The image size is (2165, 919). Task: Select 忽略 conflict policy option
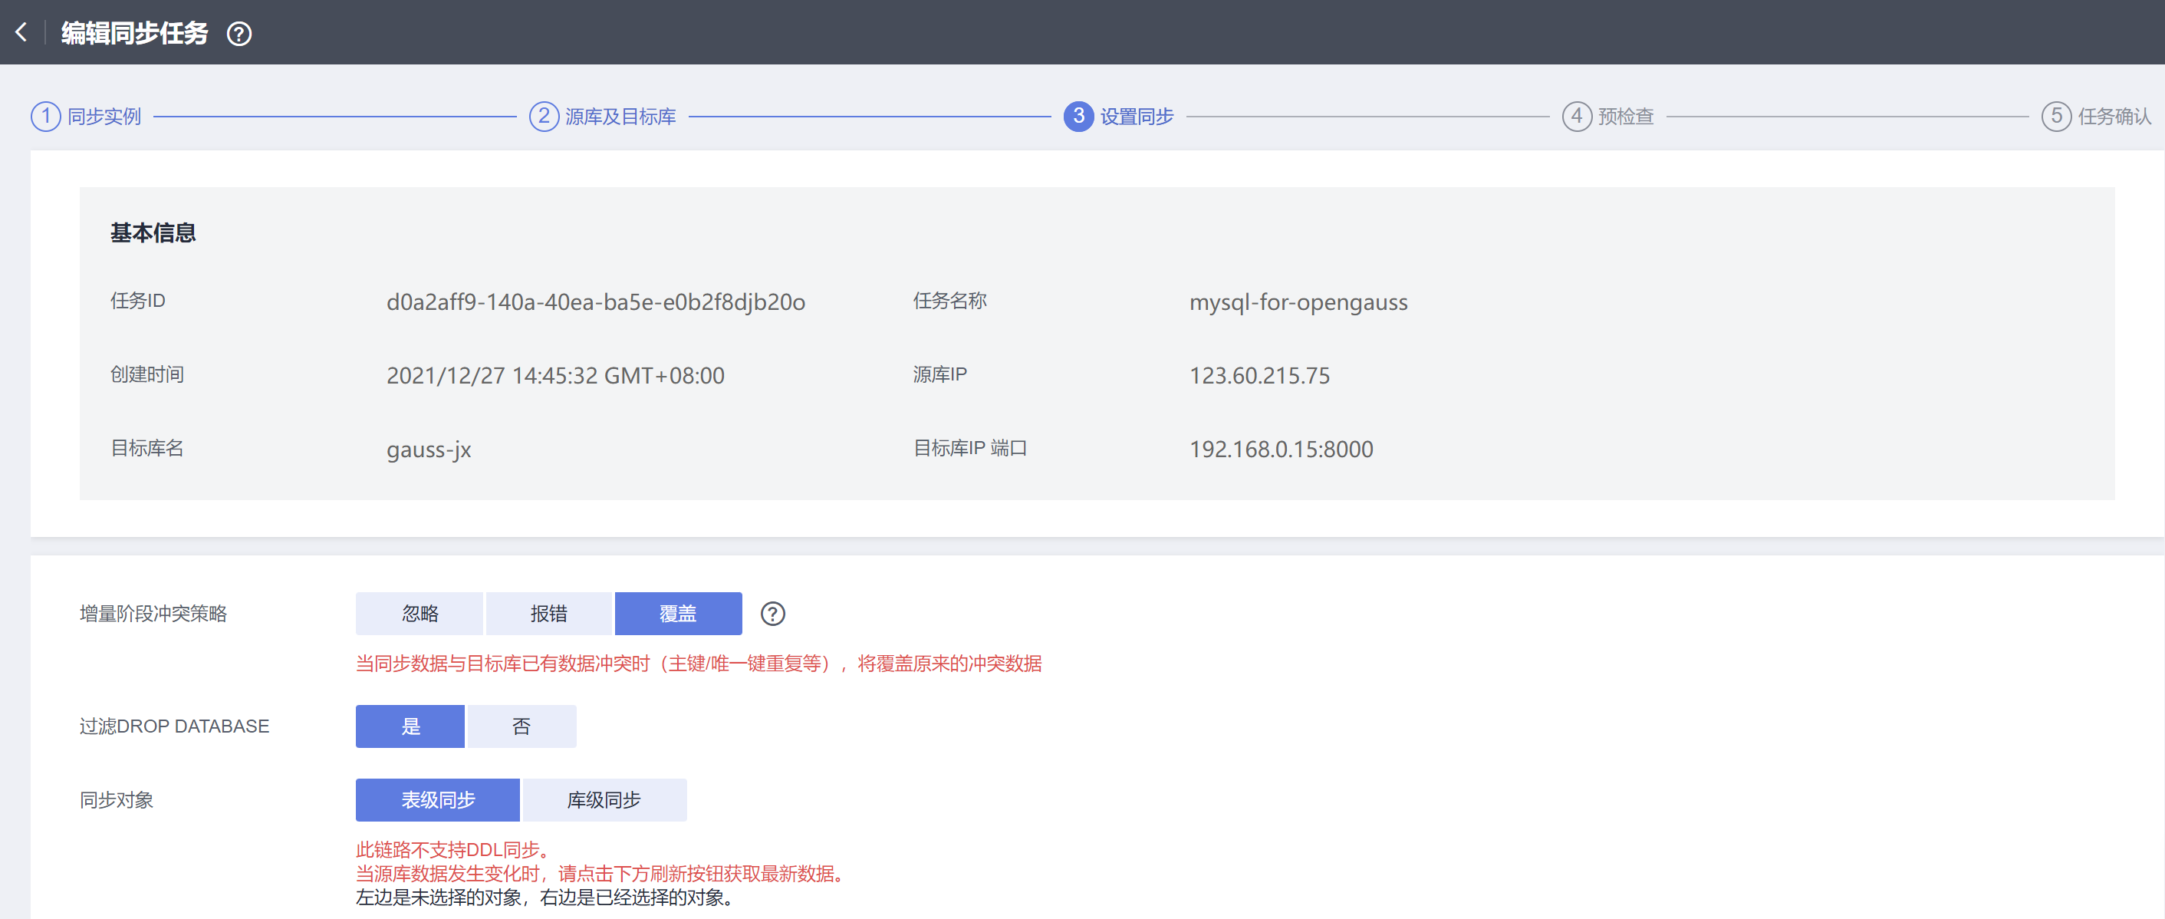point(420,614)
